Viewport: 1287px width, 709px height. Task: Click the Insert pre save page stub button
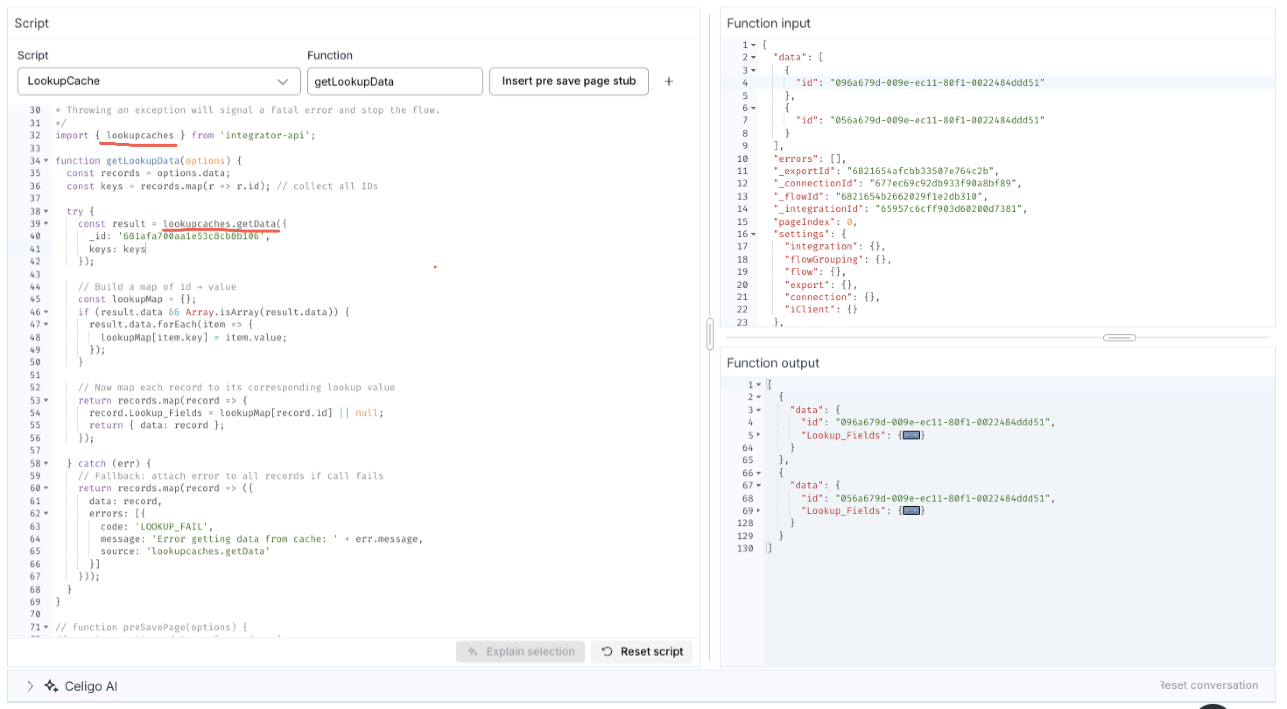569,81
